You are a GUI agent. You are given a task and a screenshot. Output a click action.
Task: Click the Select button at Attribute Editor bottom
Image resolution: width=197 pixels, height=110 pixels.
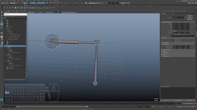pyautogui.click(x=166, y=101)
